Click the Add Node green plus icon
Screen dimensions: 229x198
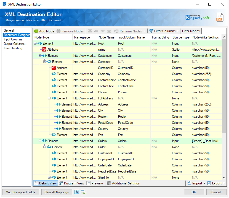tap(37, 31)
